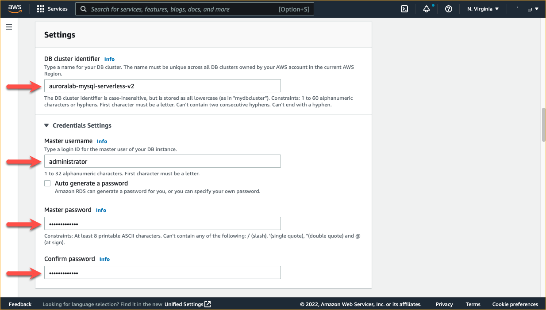
Task: Click the Feedback menu item
Action: (20, 304)
